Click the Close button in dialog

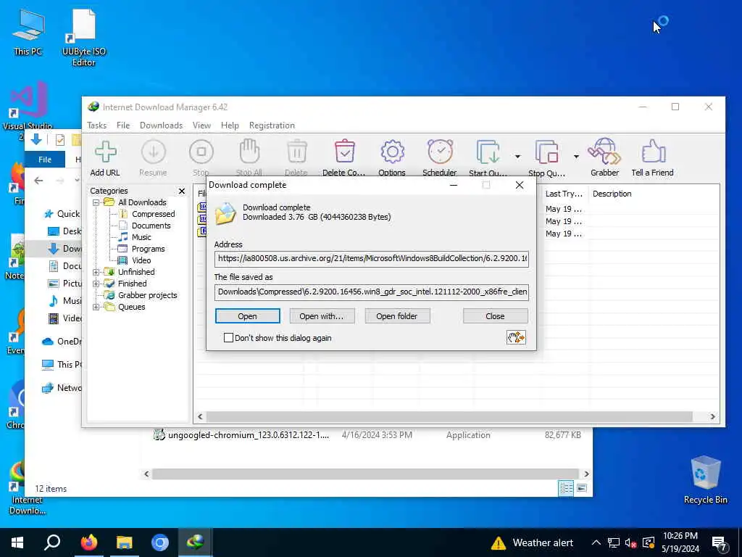tap(495, 316)
